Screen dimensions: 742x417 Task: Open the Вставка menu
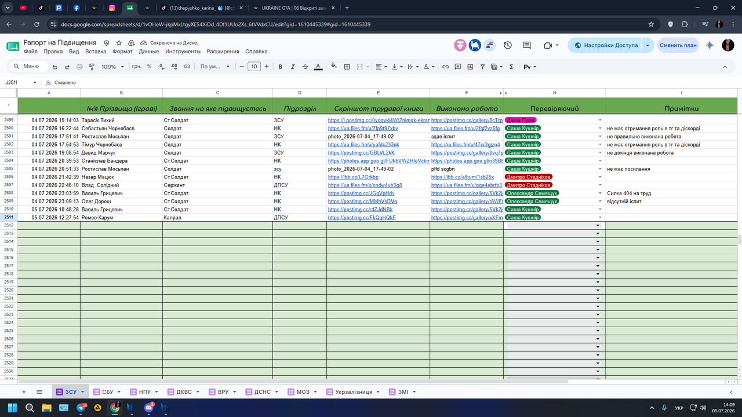pyautogui.click(x=96, y=52)
